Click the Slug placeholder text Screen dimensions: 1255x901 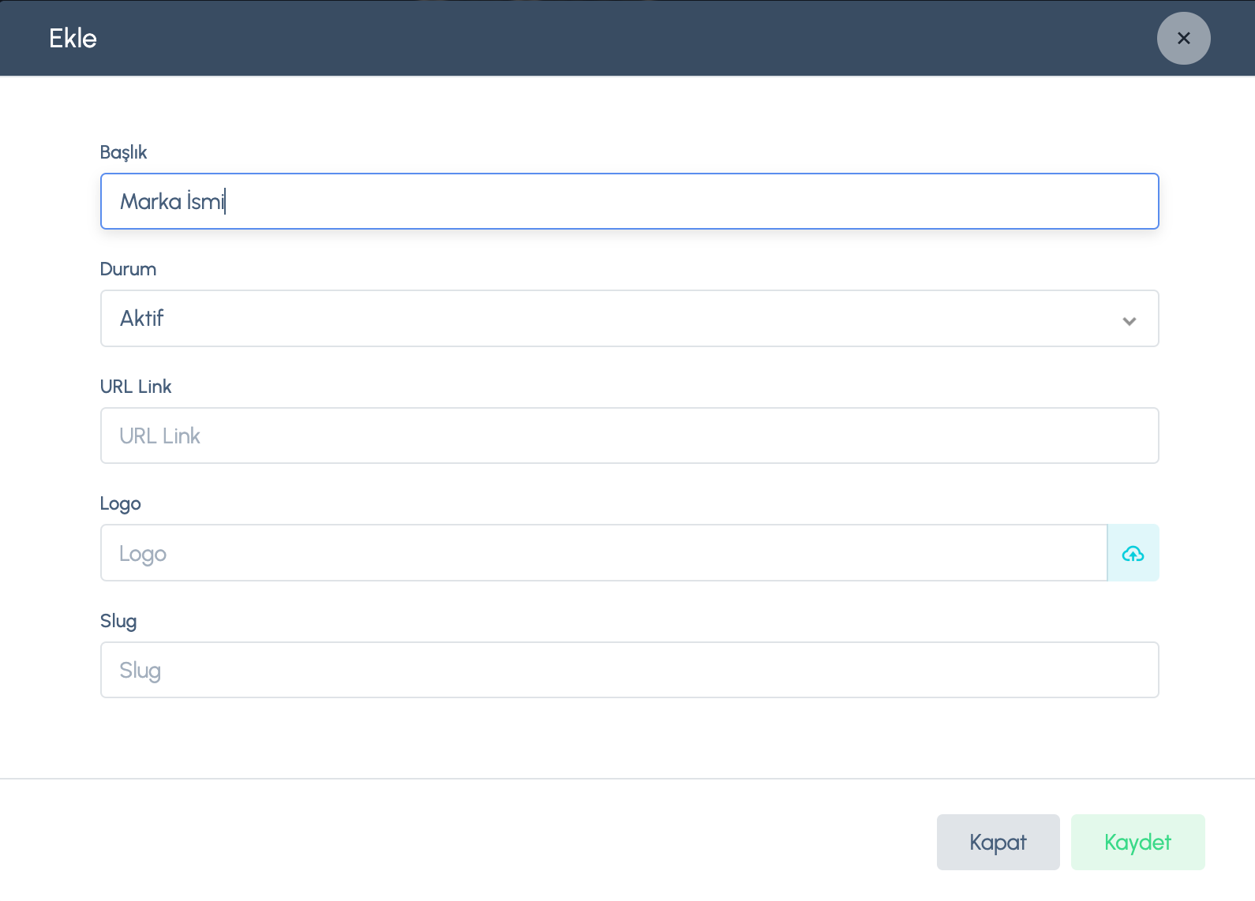140,670
